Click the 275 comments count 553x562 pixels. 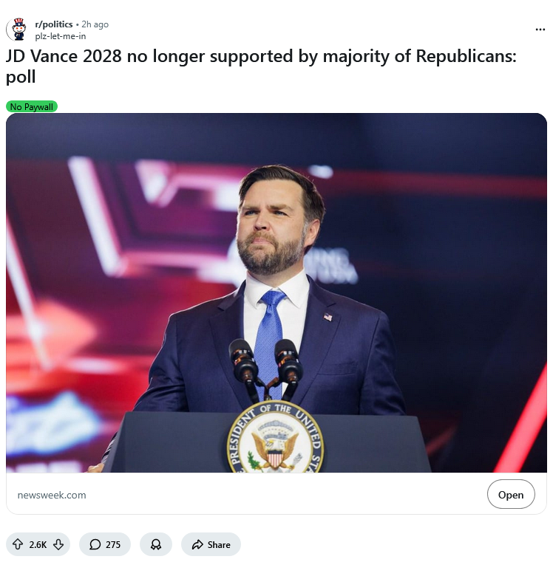[113, 545]
